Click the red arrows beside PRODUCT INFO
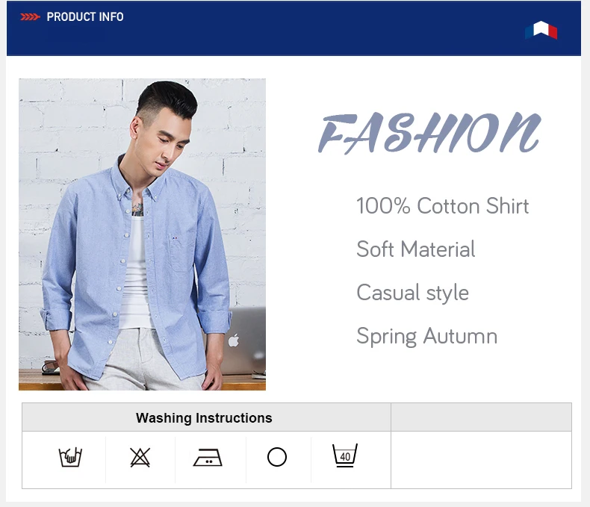The width and height of the screenshot is (590, 507). tap(30, 17)
